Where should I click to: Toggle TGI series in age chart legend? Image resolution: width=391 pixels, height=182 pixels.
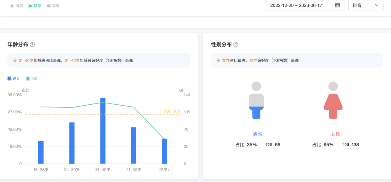(x=32, y=79)
